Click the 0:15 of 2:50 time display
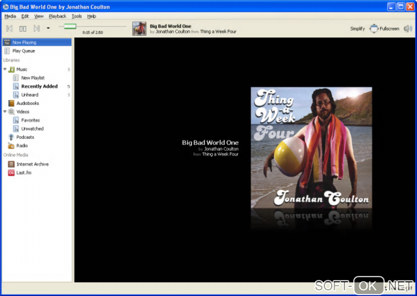 point(92,32)
